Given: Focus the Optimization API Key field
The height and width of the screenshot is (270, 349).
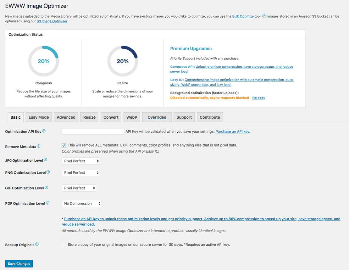Looking at the screenshot, I should pos(93,132).
